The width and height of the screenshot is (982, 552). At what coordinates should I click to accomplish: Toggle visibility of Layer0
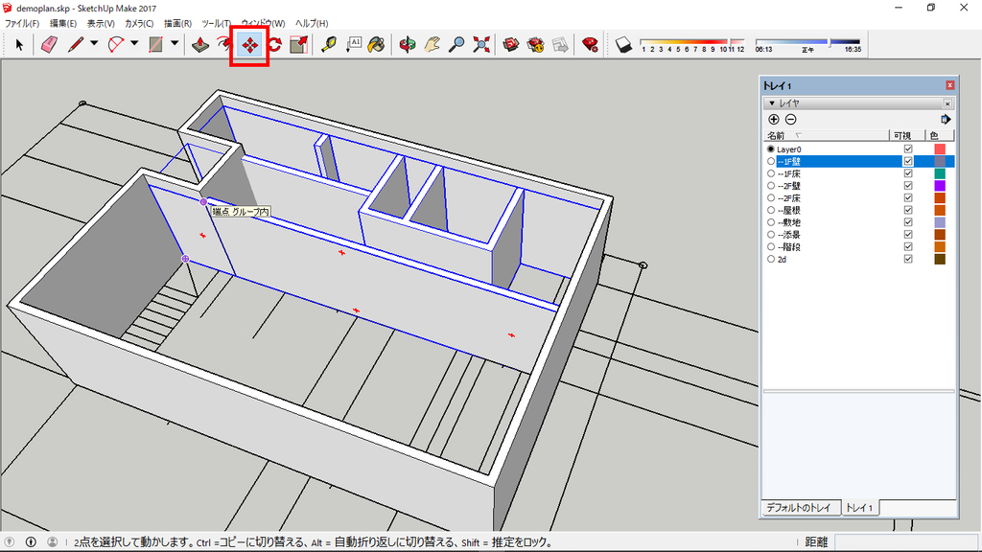coord(908,149)
